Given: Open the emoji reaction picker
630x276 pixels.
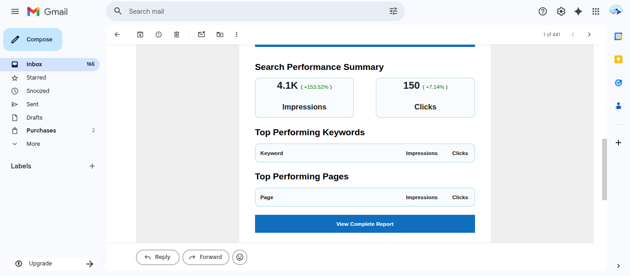Looking at the screenshot, I should click(240, 257).
